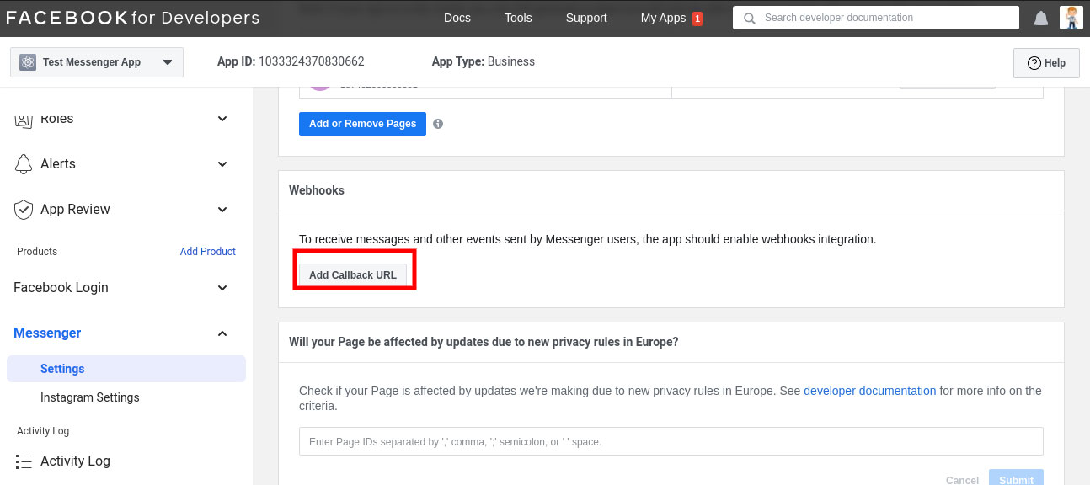The height and width of the screenshot is (485, 1090).
Task: Click Add Callback URL button
Action: coord(353,275)
